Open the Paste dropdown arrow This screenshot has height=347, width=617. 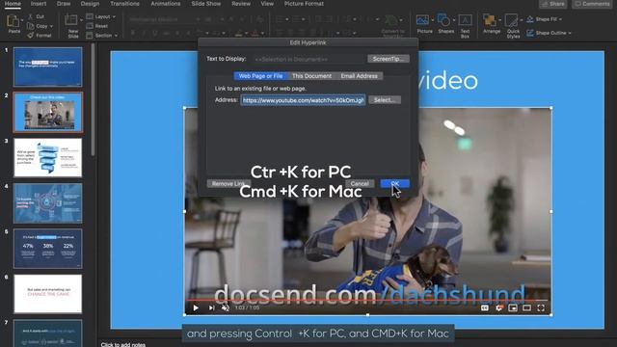tap(21, 19)
